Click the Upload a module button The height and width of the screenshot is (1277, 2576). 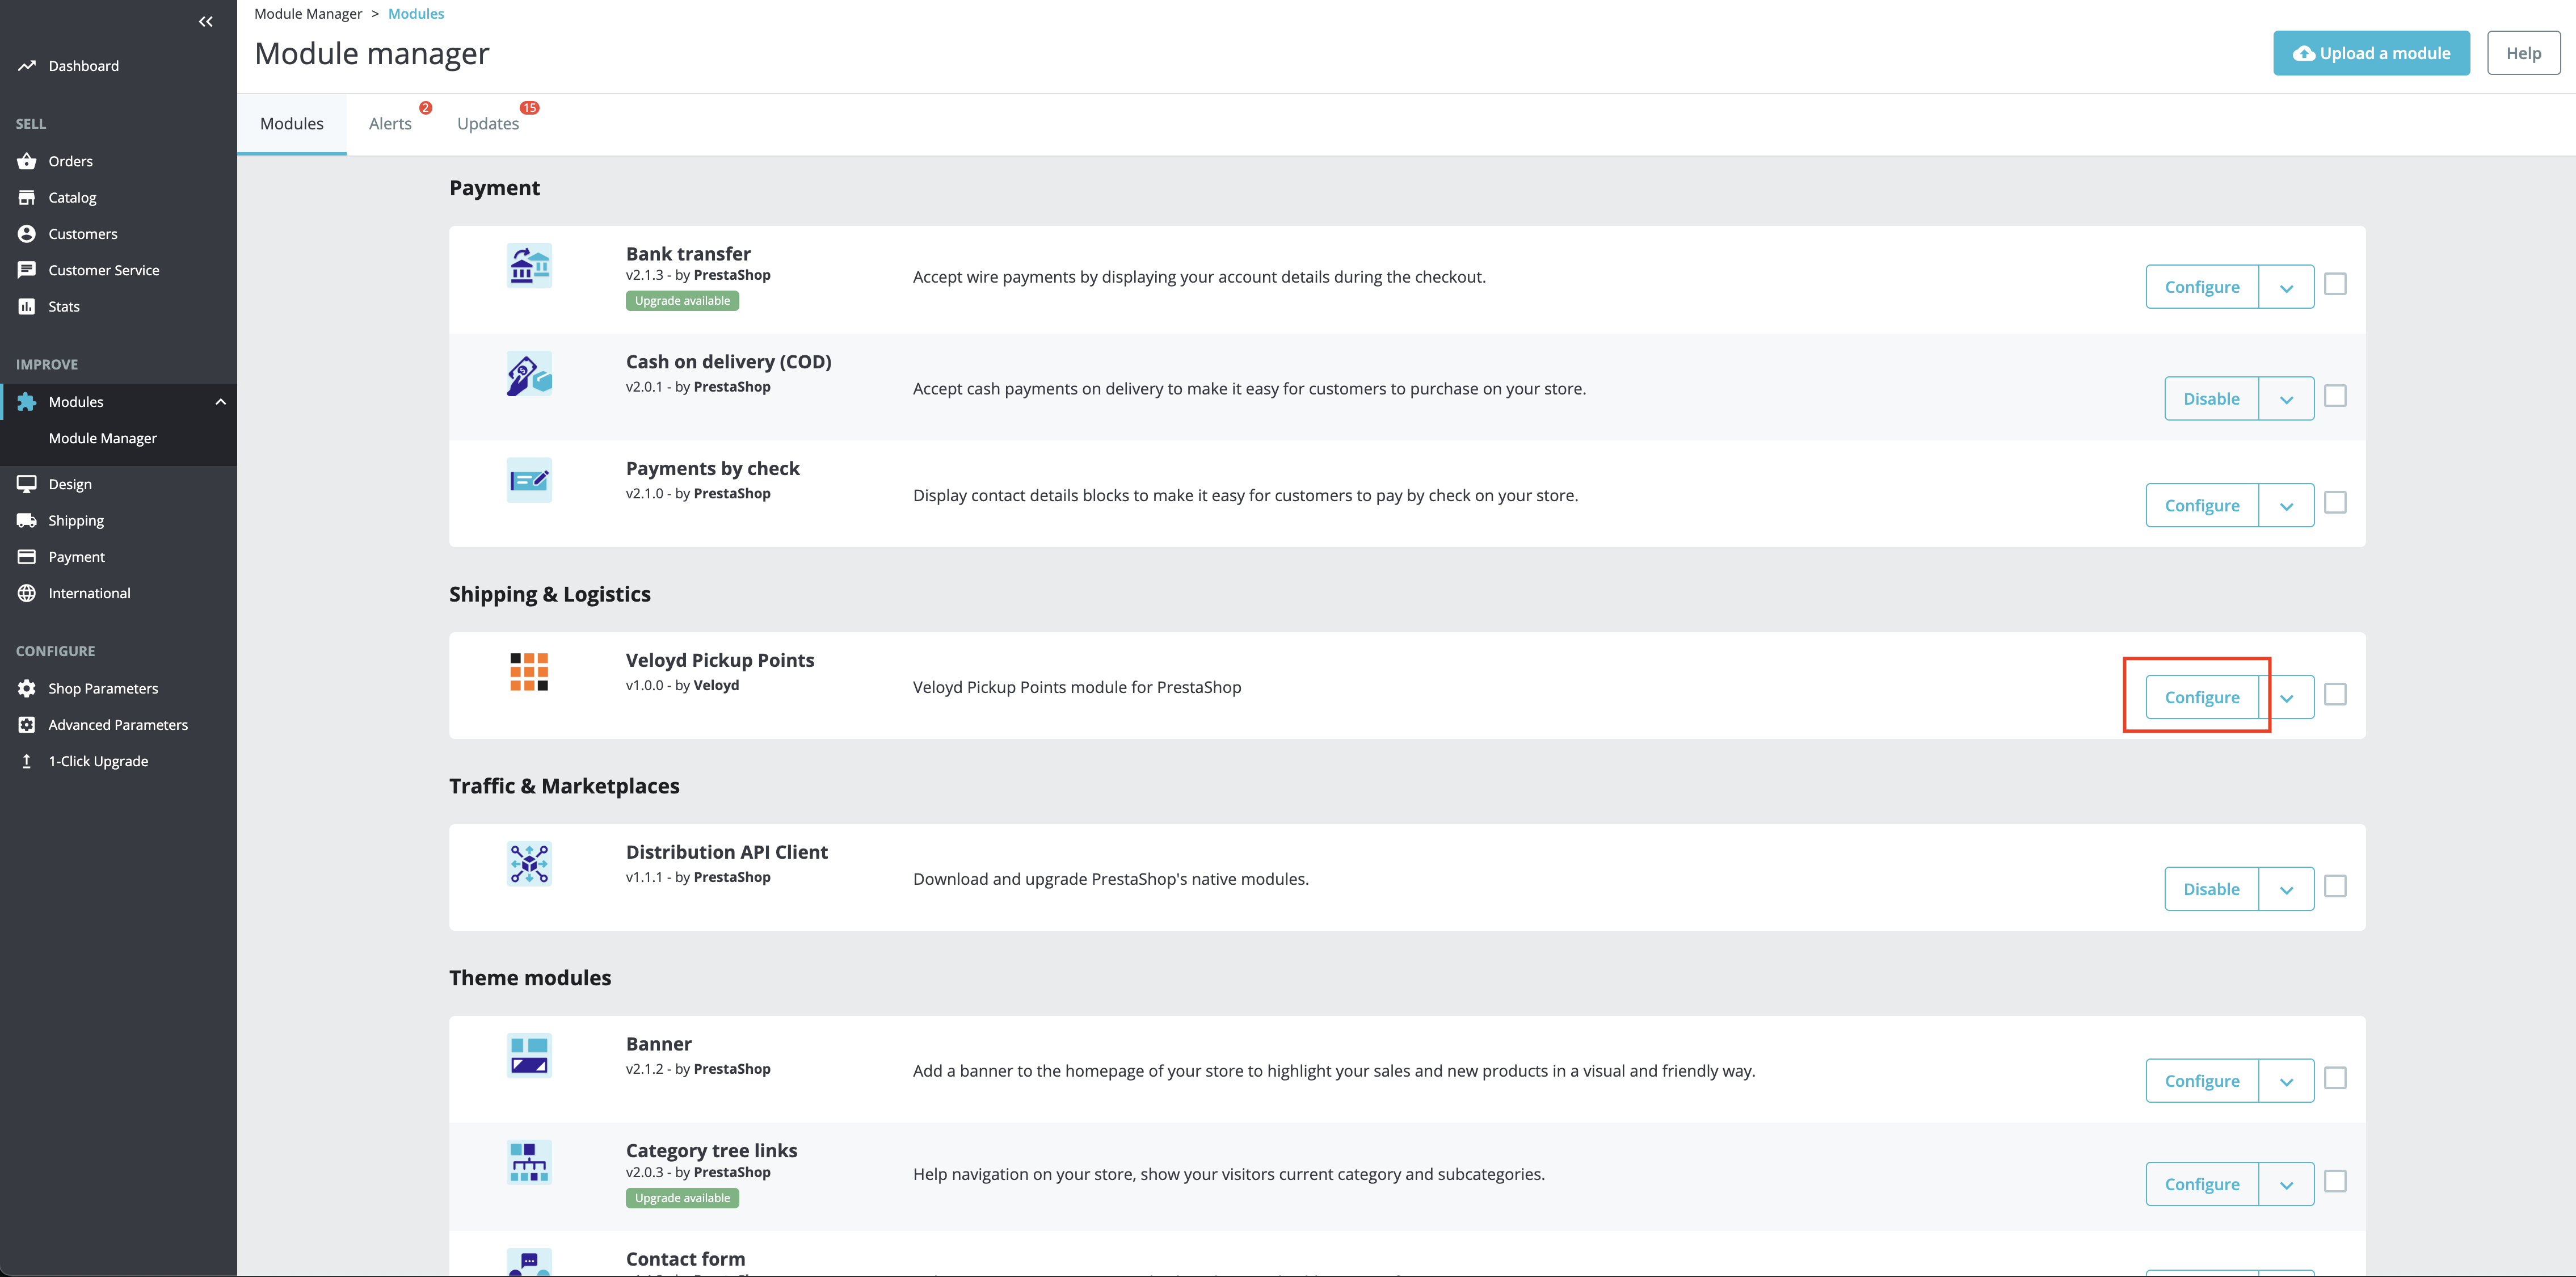pyautogui.click(x=2371, y=53)
